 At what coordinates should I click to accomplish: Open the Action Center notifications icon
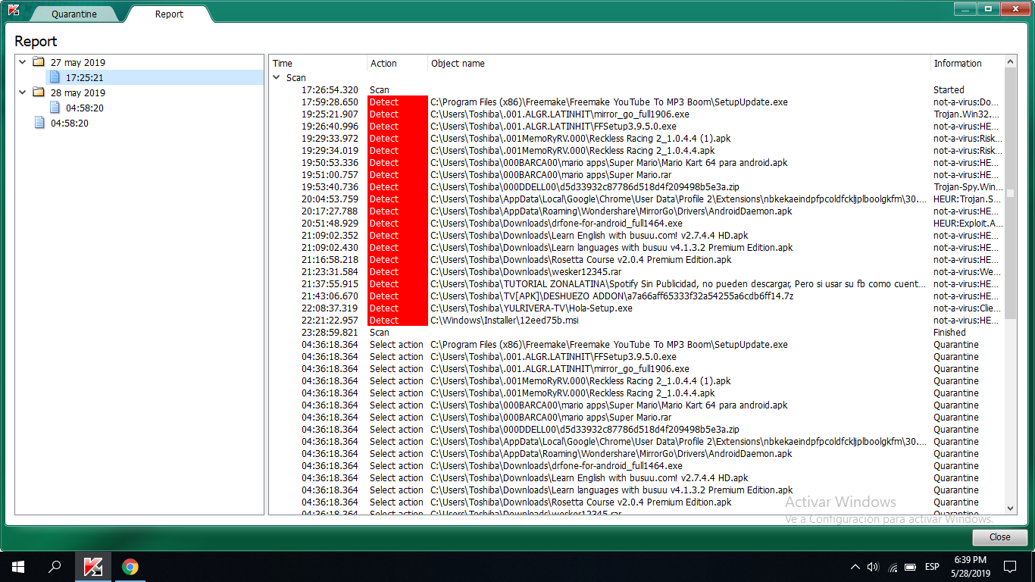1010,567
